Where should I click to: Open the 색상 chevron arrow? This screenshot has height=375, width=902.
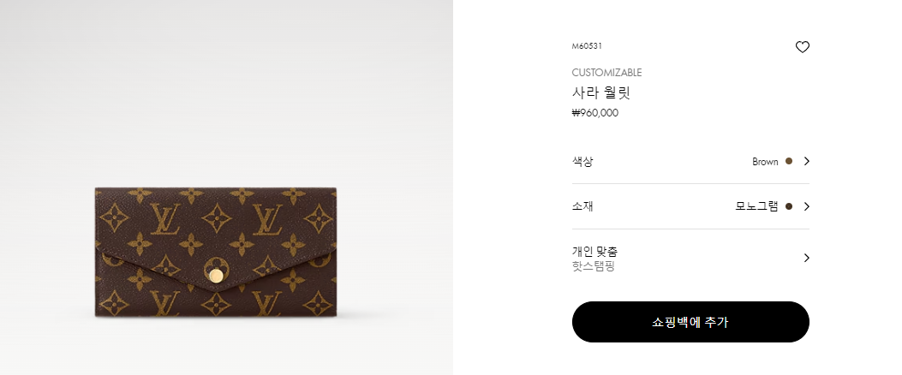(807, 161)
